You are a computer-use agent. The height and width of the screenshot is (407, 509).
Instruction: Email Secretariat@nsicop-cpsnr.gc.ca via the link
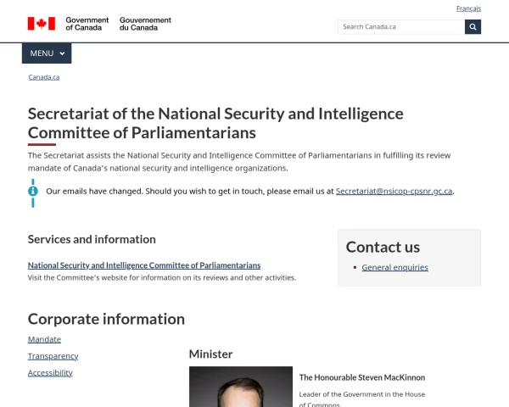point(394,191)
